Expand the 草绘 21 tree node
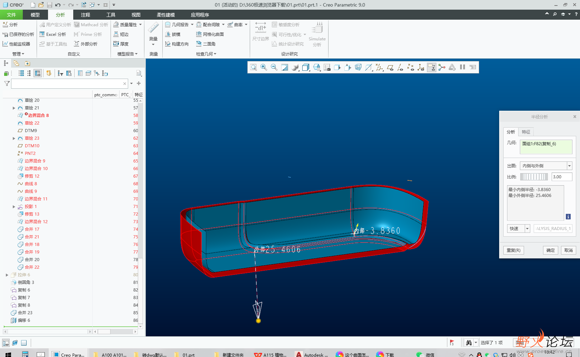The image size is (580, 357). point(14,108)
